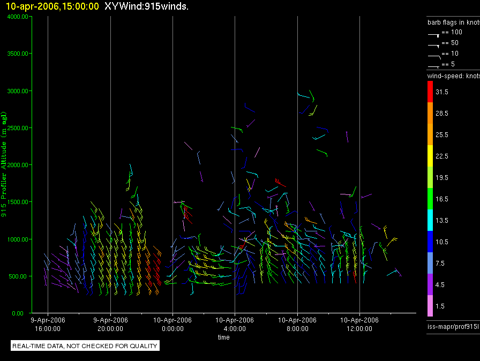
Task: Click the 31.5 wind-speed scale value
Action: (442, 92)
